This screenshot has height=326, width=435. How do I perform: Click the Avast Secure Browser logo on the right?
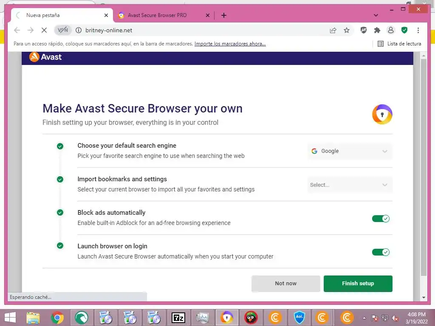[382, 114]
